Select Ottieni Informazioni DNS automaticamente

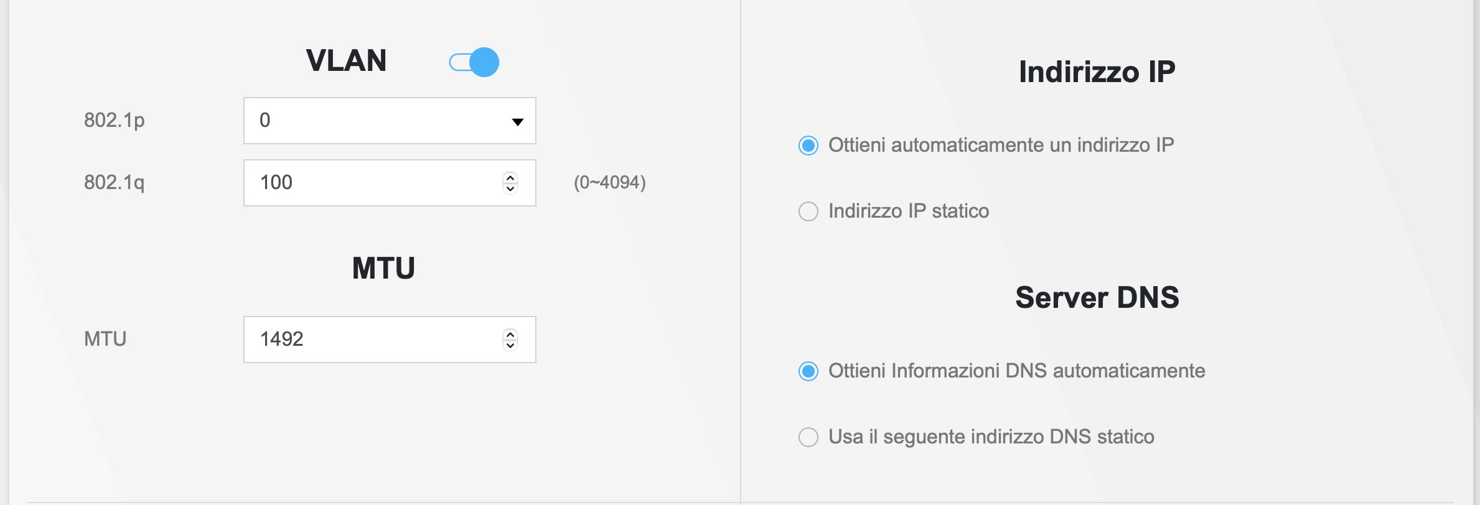coord(808,372)
